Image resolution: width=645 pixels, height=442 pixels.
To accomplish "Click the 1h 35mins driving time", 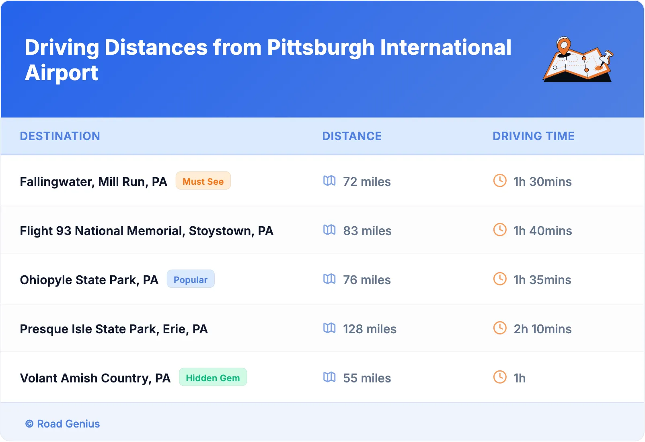I will (542, 280).
